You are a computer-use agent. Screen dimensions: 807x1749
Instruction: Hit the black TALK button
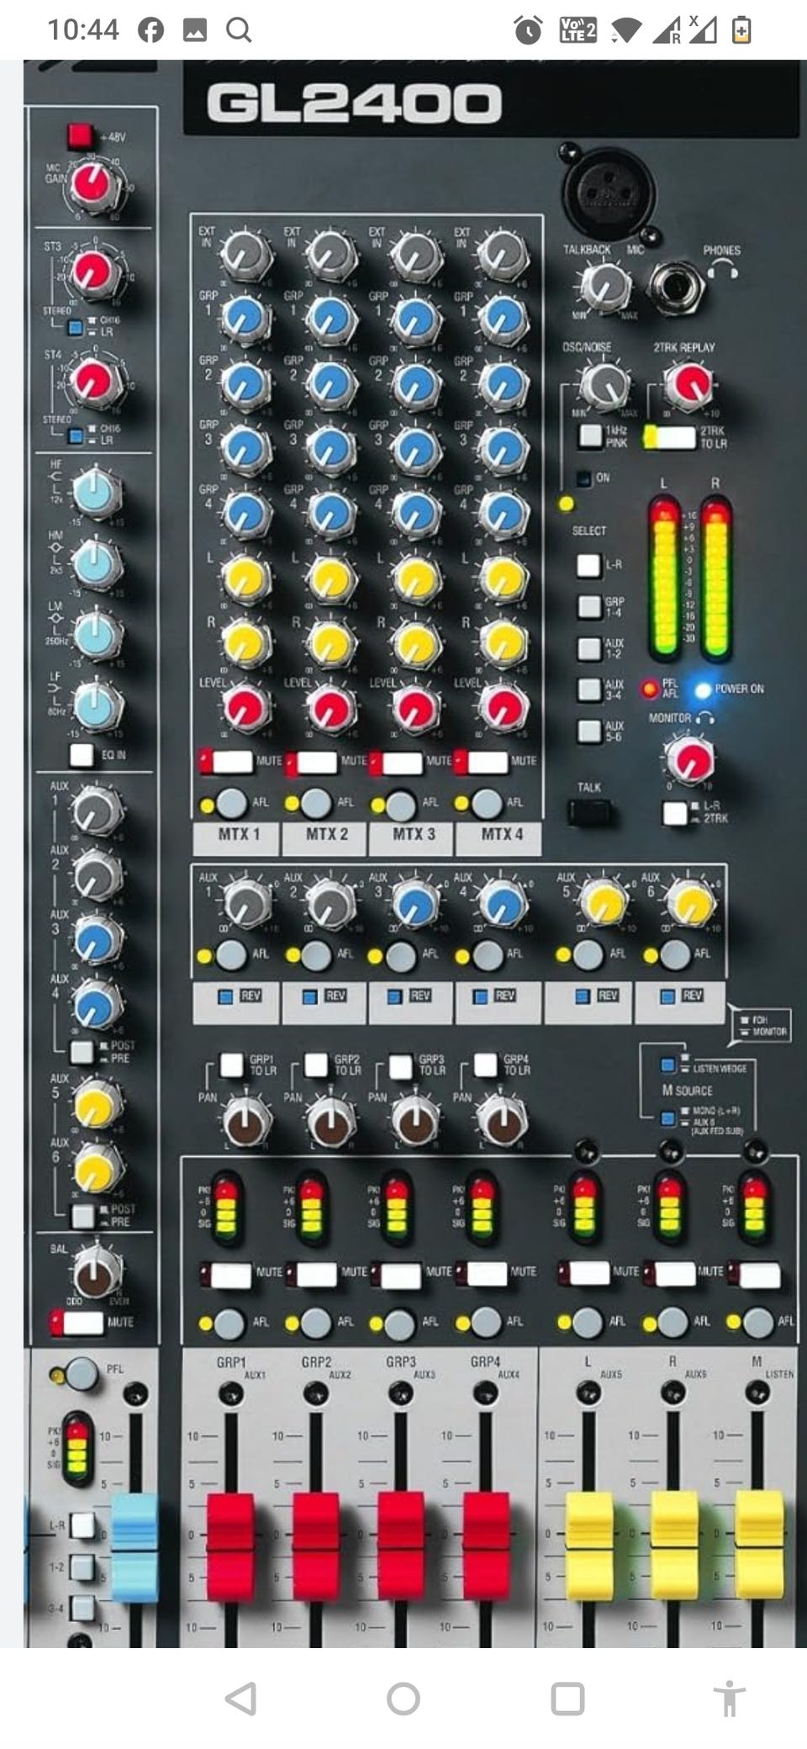(589, 811)
